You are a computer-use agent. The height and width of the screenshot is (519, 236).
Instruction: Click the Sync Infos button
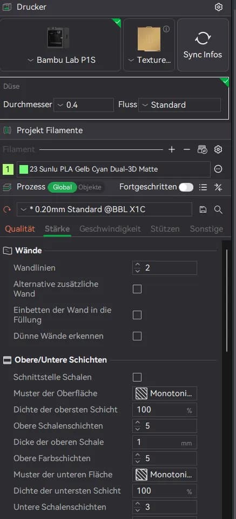click(x=203, y=45)
